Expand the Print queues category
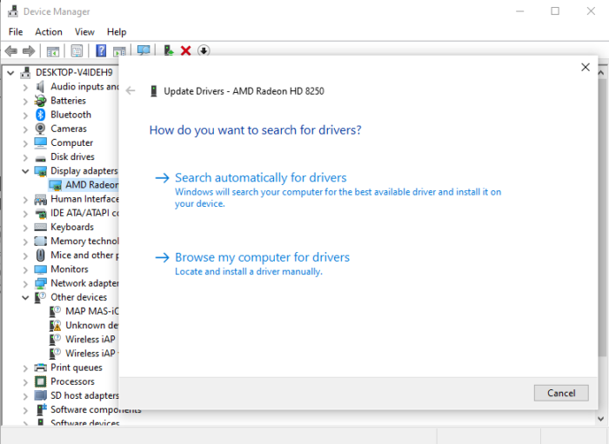This screenshot has height=444, width=609. pyautogui.click(x=25, y=368)
